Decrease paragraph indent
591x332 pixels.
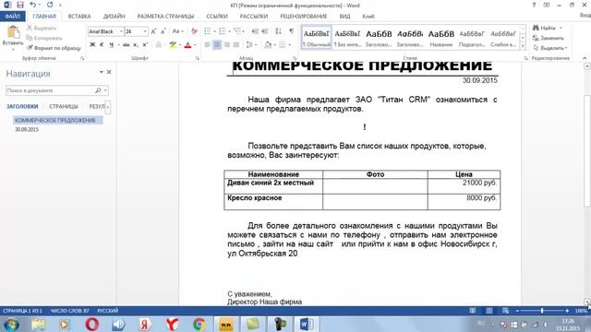[255, 31]
